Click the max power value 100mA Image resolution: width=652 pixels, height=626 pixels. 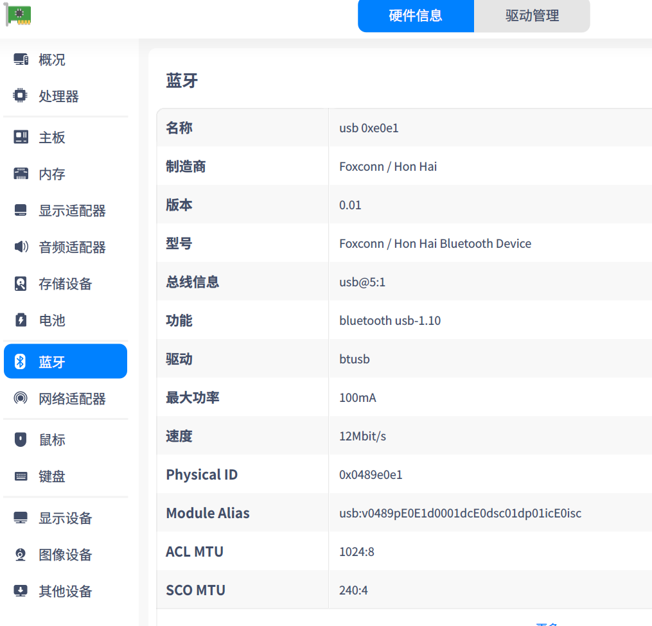point(358,398)
